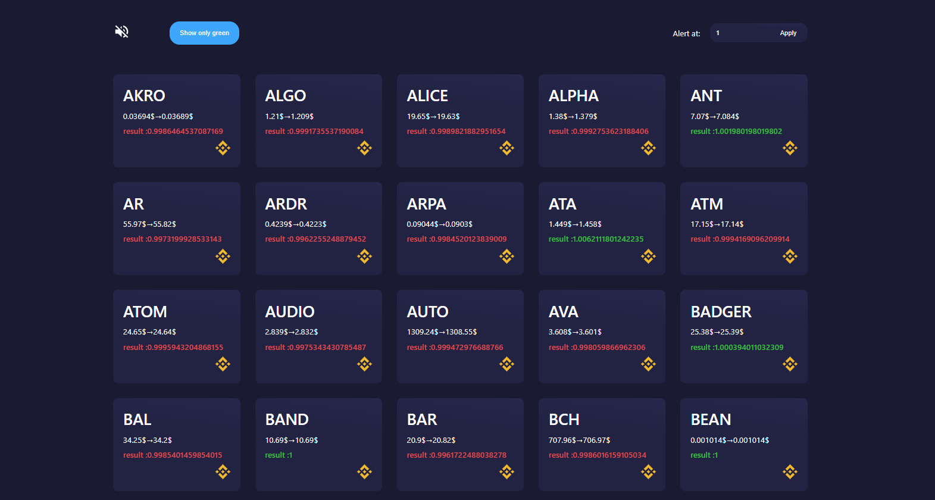Click ALGO price 1.21$→1.209$
This screenshot has width=935, height=500.
coord(289,117)
